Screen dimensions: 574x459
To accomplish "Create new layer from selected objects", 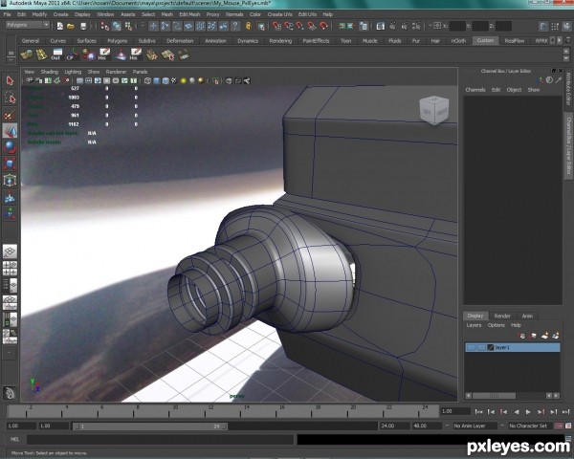I will pos(556,336).
